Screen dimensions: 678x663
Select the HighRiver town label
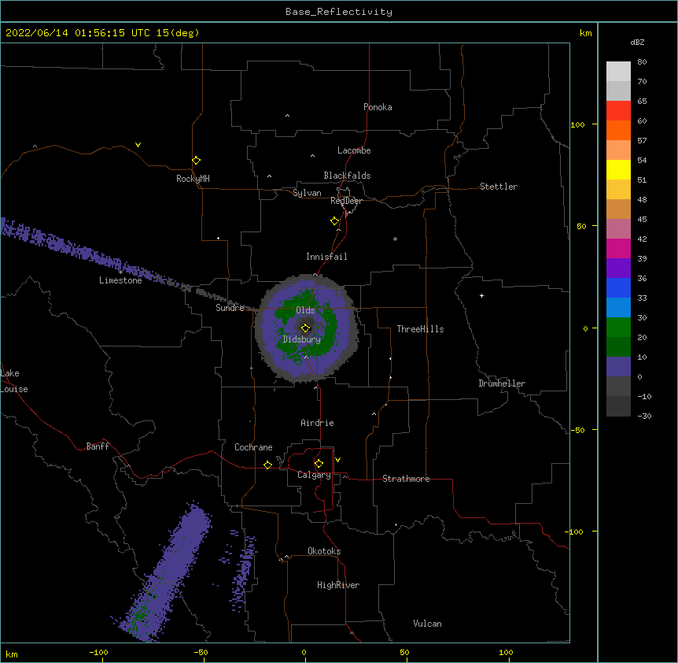pos(338,585)
